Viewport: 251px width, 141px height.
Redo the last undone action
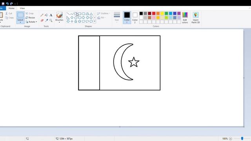[x=11, y=4]
